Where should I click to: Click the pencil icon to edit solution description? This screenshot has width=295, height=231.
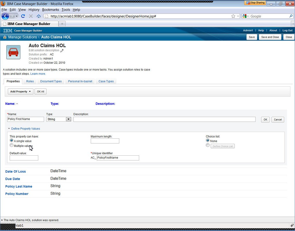(x=62, y=50)
